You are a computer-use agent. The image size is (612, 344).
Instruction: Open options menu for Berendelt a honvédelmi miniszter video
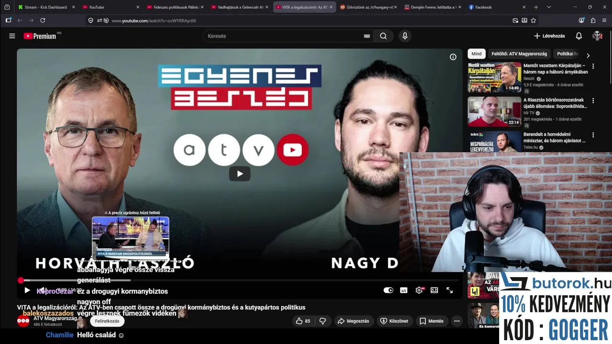tap(593, 135)
